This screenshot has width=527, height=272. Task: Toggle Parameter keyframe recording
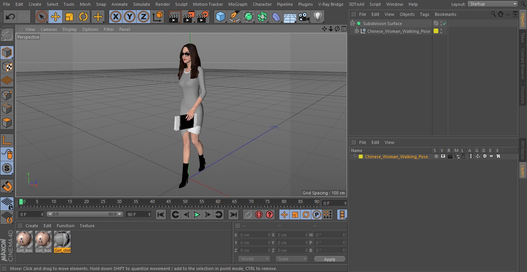pos(317,215)
